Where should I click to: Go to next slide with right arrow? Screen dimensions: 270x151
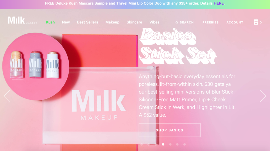point(263,96)
